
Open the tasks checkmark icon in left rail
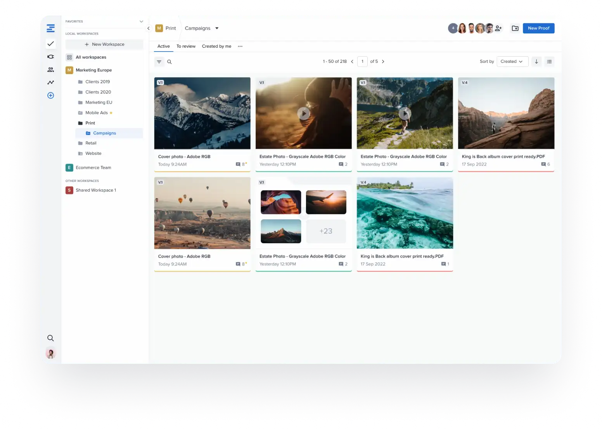click(x=50, y=44)
